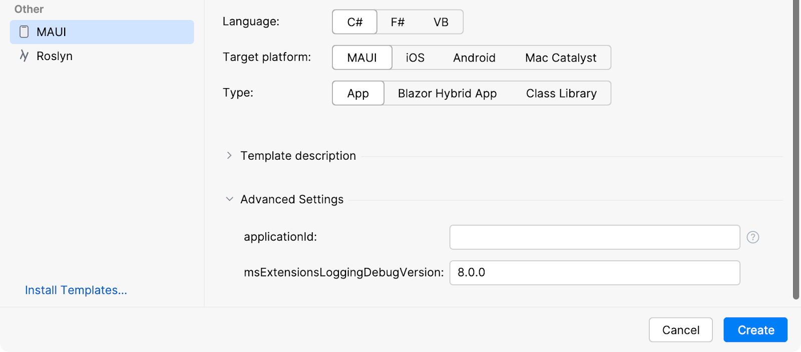Focus the applicationId text field
This screenshot has width=801, height=352.
click(x=594, y=237)
